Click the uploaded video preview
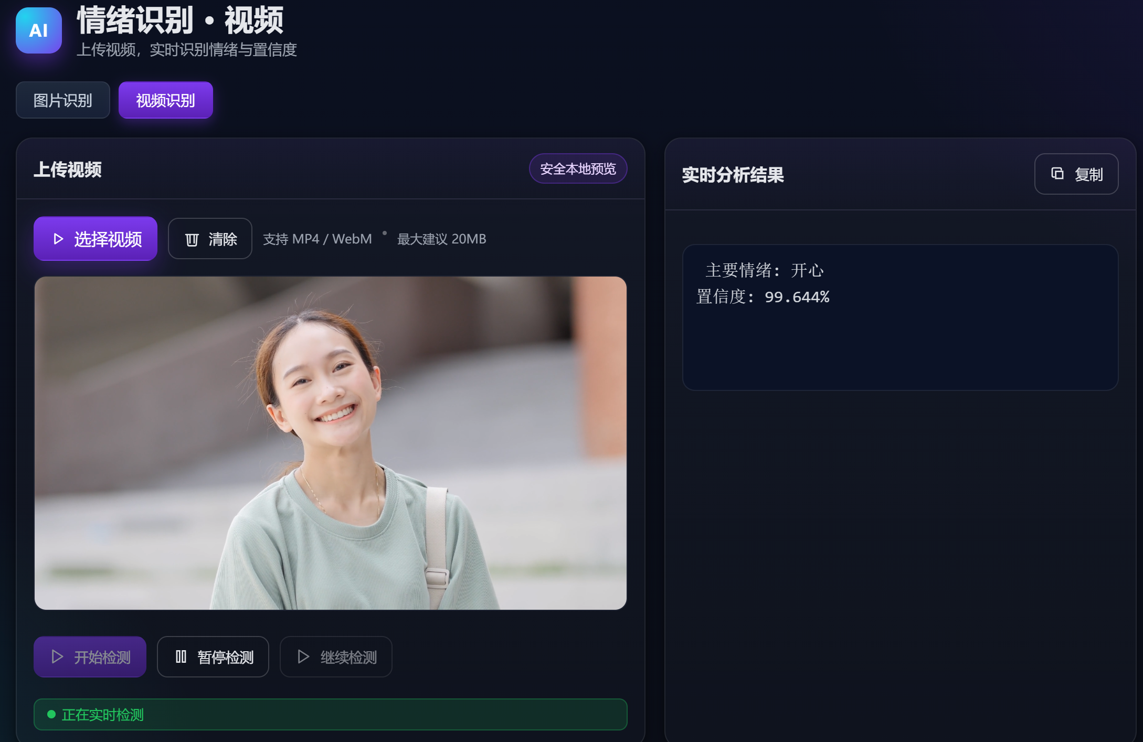 coord(331,443)
